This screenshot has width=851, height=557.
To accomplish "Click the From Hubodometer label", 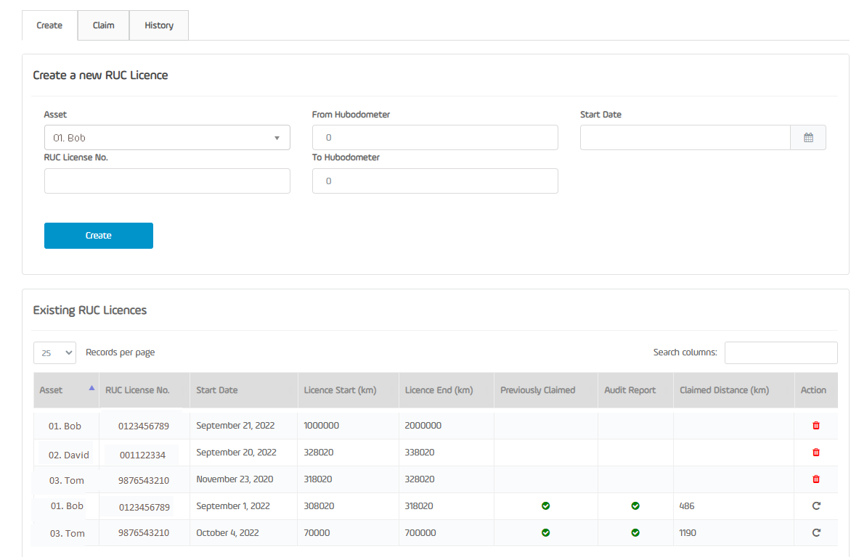I will (351, 115).
